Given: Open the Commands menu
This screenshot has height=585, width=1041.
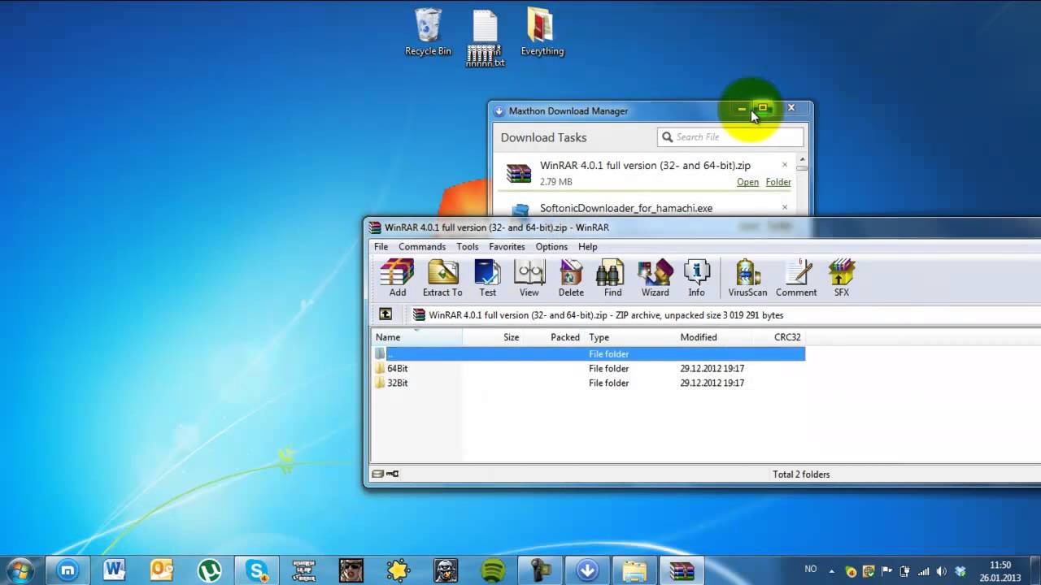Looking at the screenshot, I should (422, 246).
